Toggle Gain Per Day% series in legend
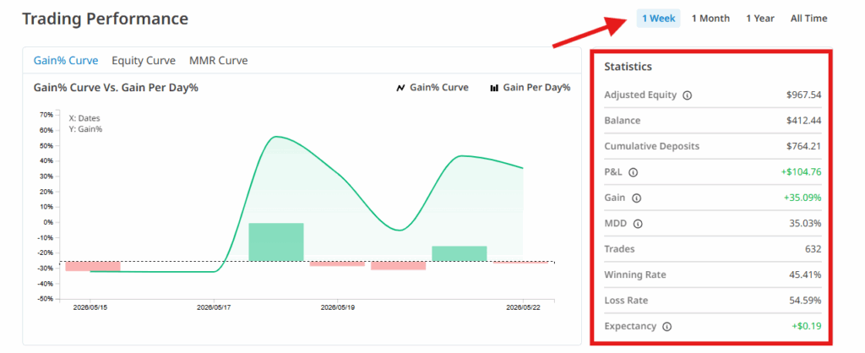 (530, 88)
